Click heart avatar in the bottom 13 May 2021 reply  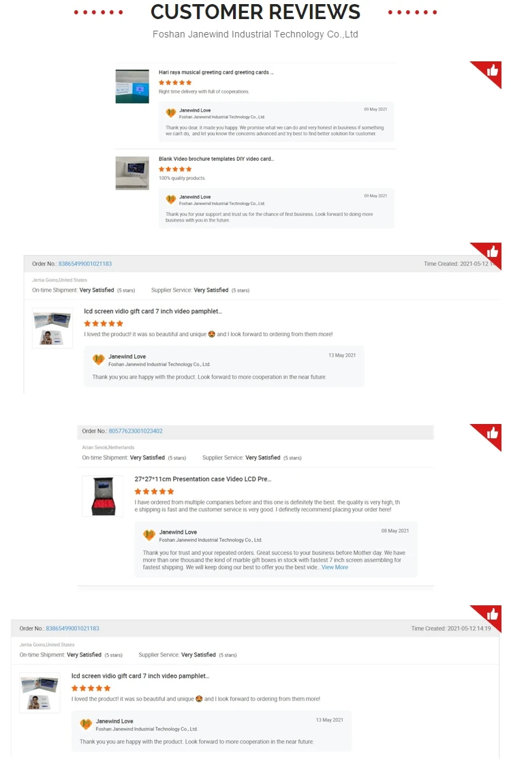87,724
